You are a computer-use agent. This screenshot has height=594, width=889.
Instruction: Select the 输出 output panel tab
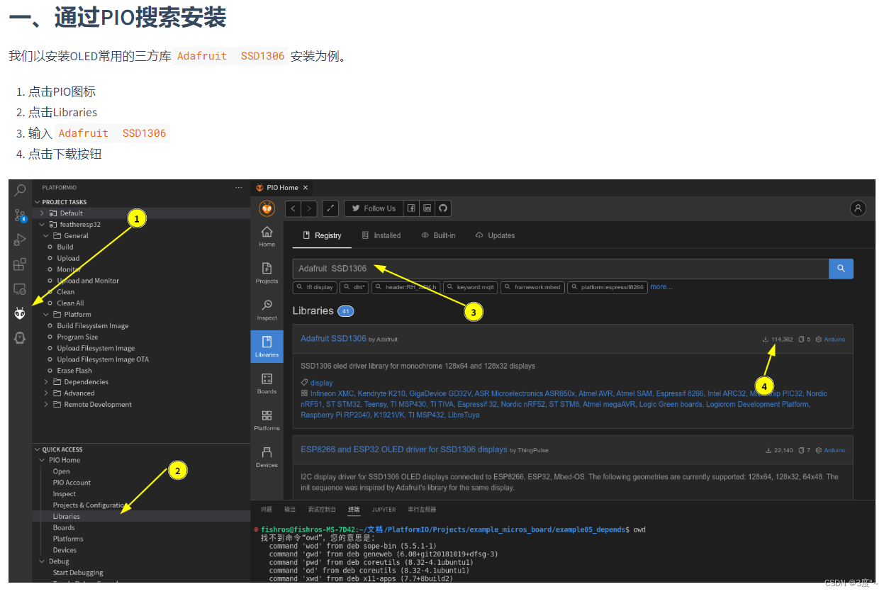tap(290, 510)
